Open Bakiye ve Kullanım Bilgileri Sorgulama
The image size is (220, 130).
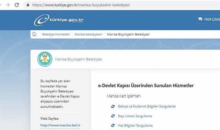tap(147, 106)
